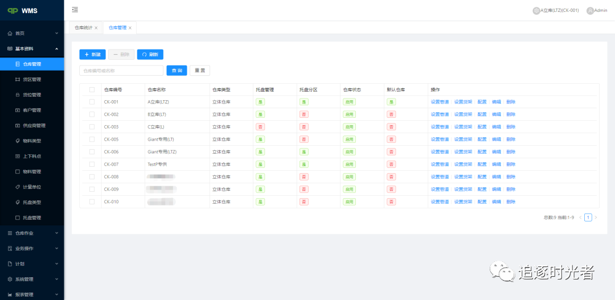Click the 客户管理 sidebar icon

(x=17, y=110)
